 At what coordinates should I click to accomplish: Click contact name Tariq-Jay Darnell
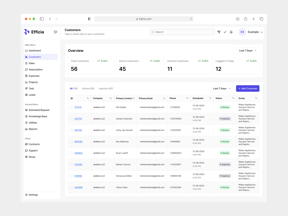(x=124, y=130)
